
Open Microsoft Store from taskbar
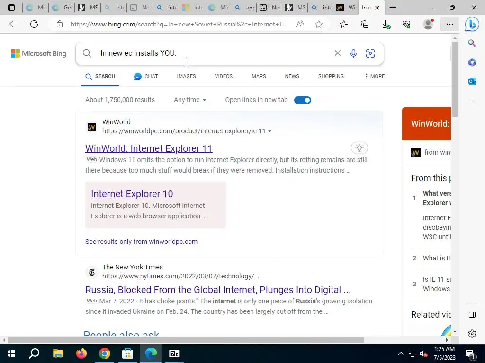pos(127,354)
